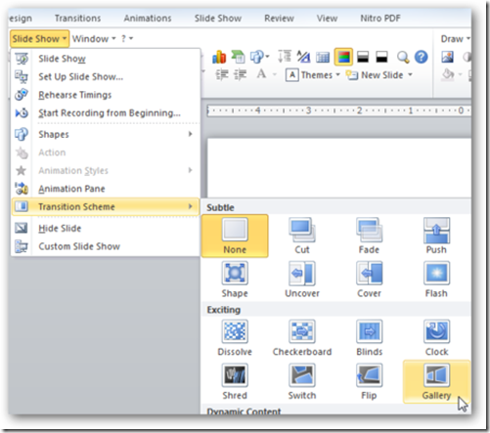Click the text formatting ruler icon
The height and width of the screenshot is (433, 490).
303,57
